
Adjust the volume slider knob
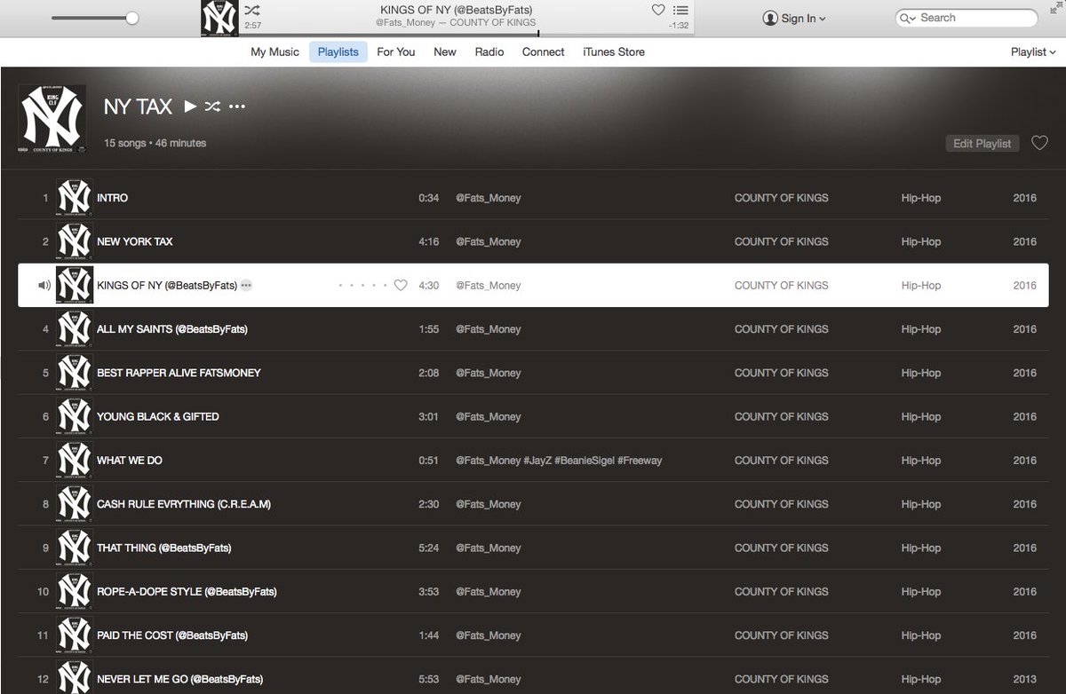click(x=132, y=18)
